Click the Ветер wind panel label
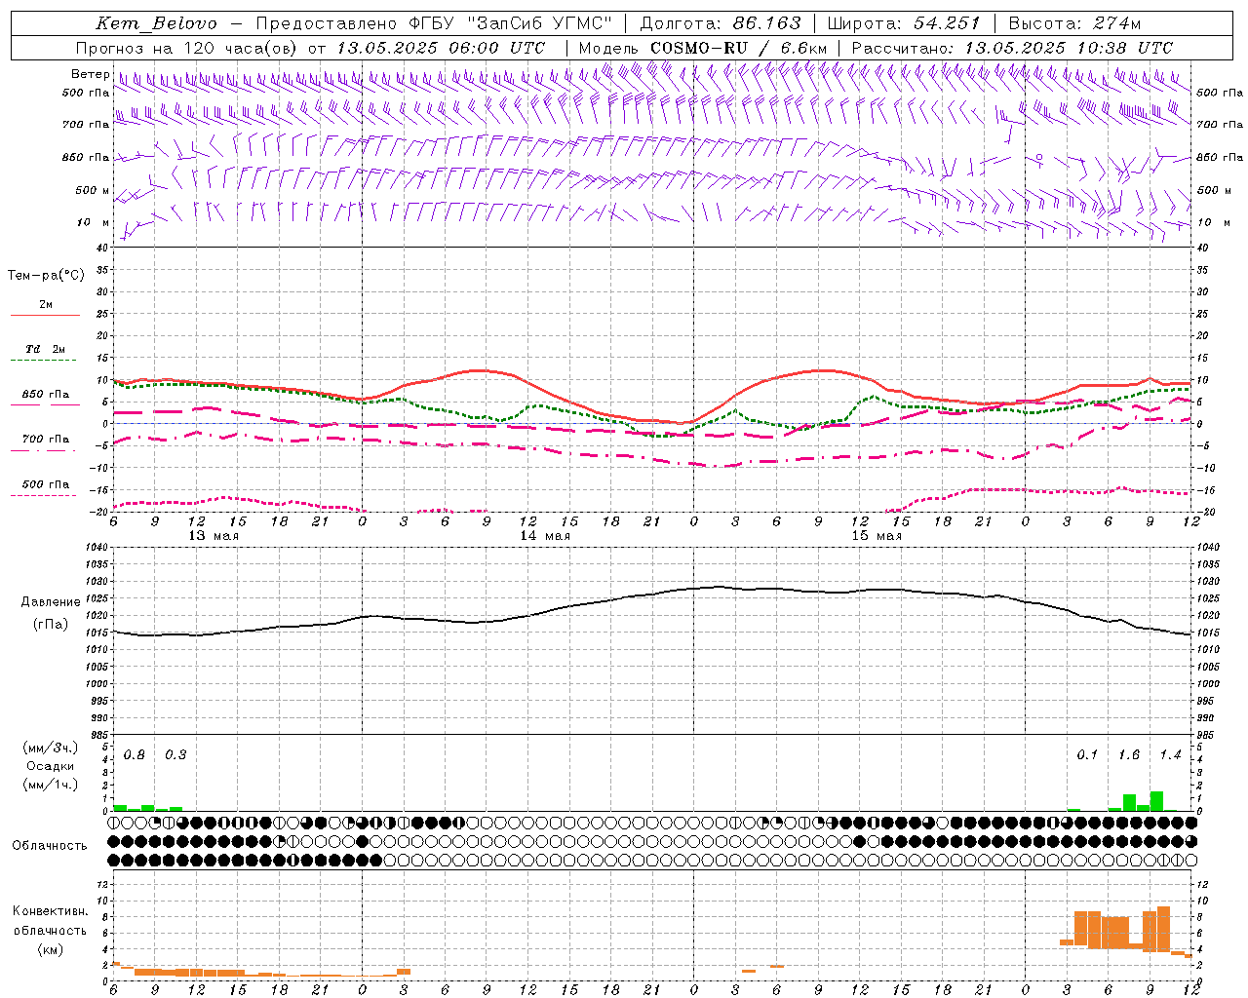 click(x=91, y=74)
